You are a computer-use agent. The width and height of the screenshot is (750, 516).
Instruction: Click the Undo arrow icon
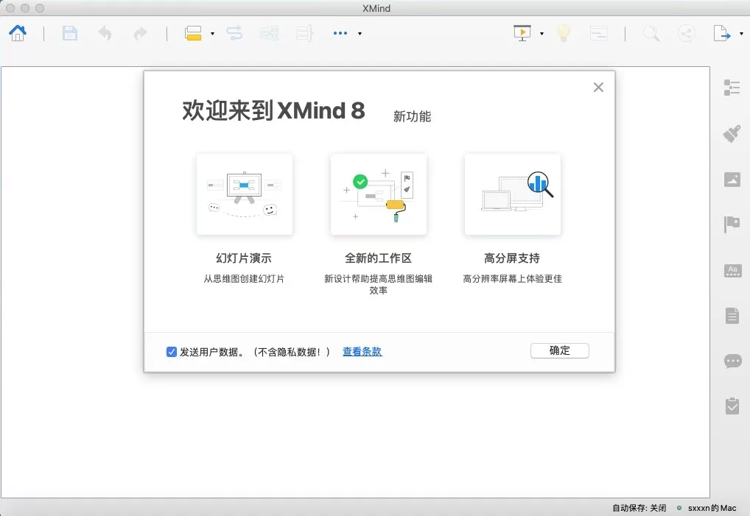tap(105, 33)
